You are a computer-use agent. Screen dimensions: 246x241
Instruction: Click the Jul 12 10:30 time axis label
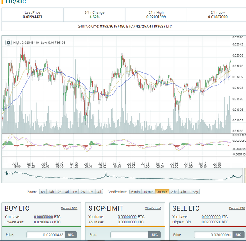click(x=117, y=165)
